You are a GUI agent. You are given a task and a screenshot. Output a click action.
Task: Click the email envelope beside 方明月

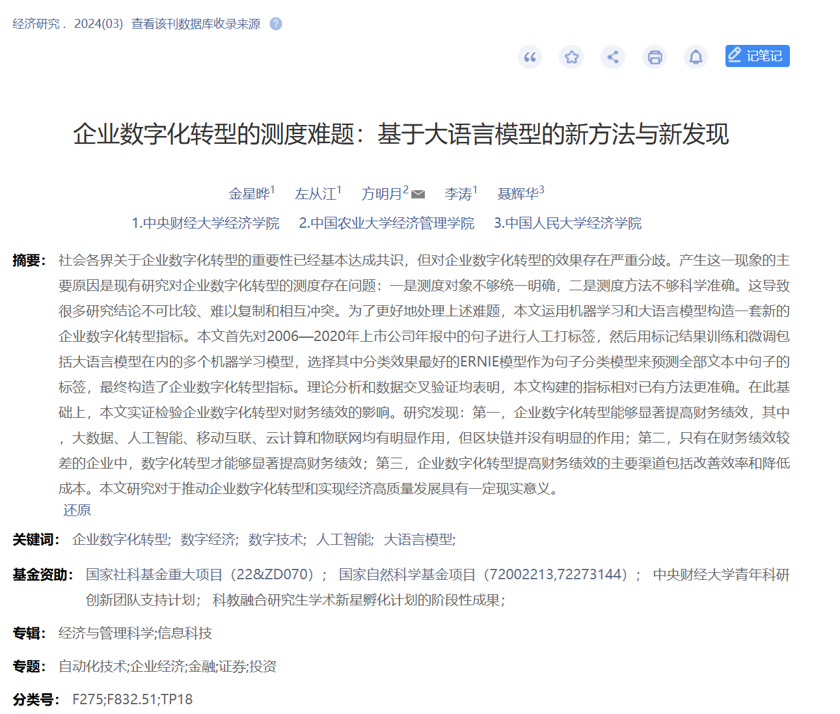pos(418,194)
